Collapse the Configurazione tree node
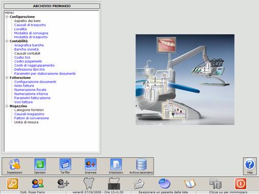Screen dimensions: 259x194 (x=7, y=17)
